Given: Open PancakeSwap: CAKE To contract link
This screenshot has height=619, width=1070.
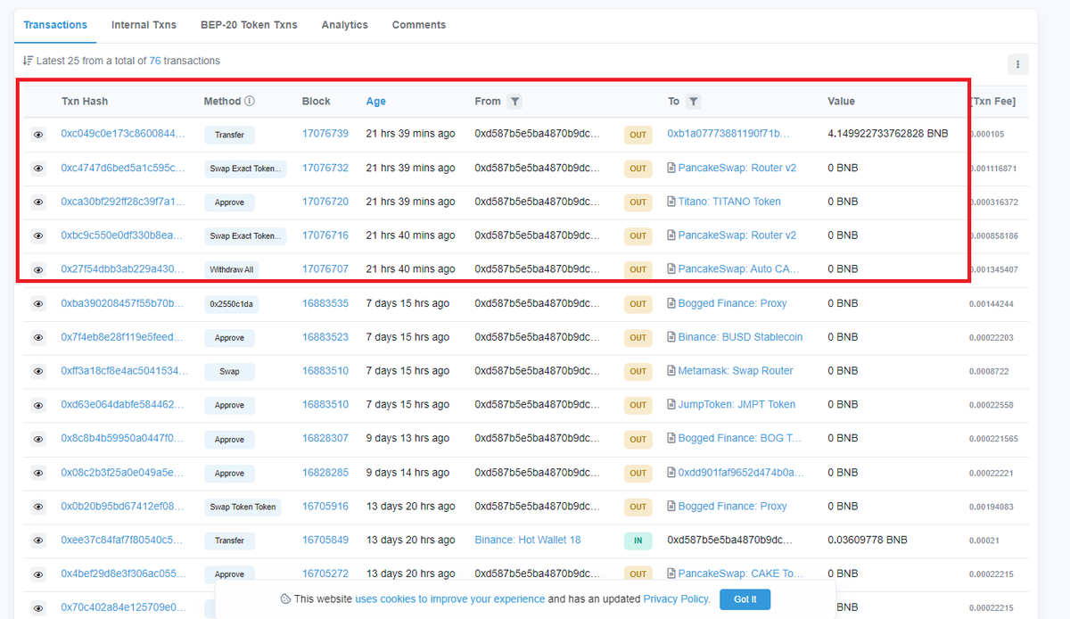Looking at the screenshot, I should 741,574.
